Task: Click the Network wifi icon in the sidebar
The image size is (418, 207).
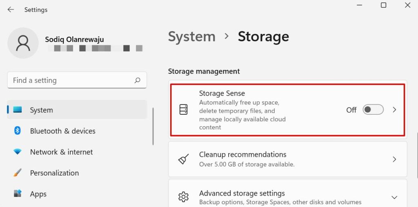Action: 18,152
